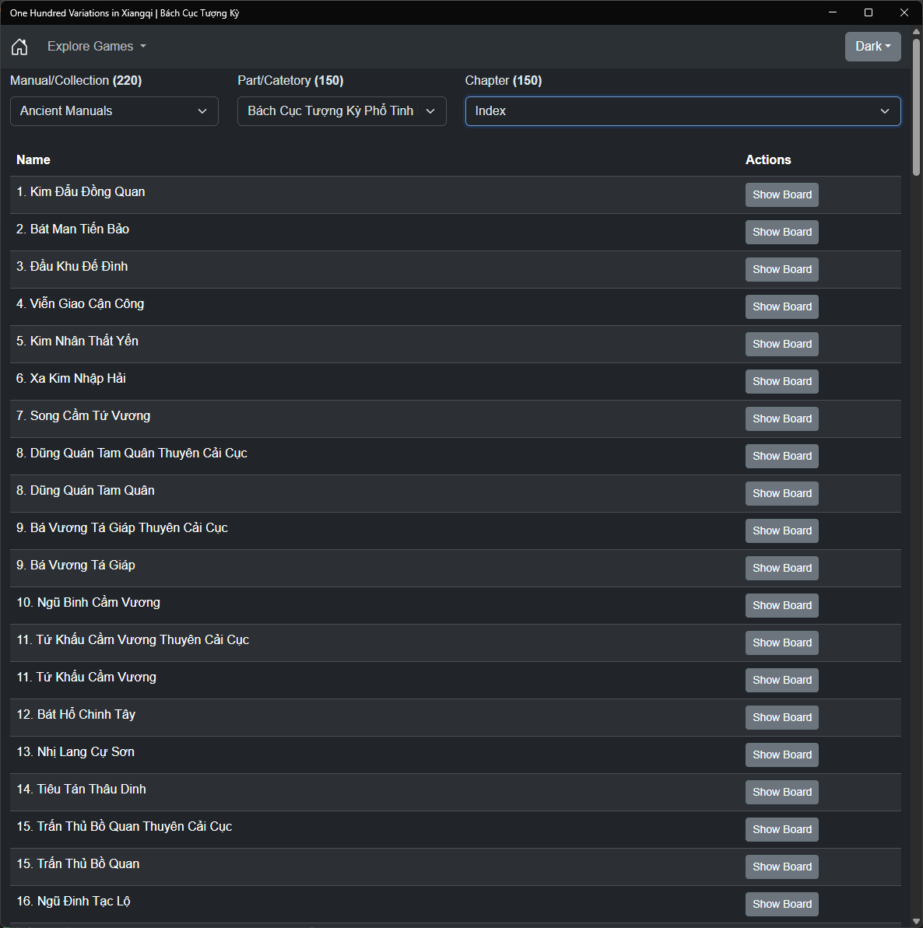
Task: Show Board for 9. Bá Vương Tá Giáp Thuyên Cải Cục
Action: click(781, 531)
